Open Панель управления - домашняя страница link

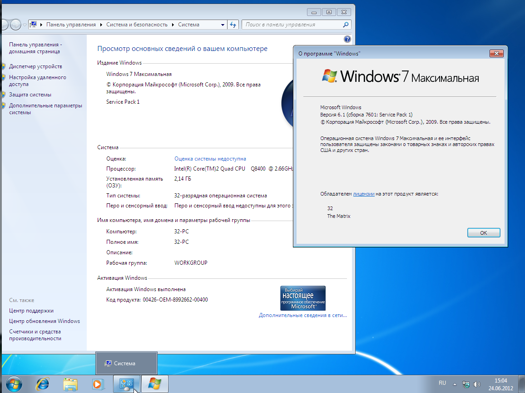[x=35, y=48]
